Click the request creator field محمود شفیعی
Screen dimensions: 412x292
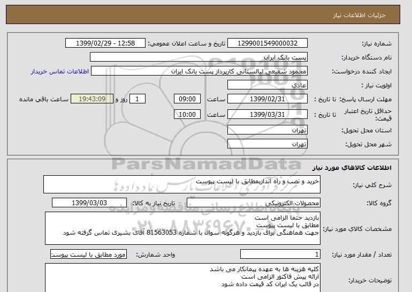click(x=199, y=71)
